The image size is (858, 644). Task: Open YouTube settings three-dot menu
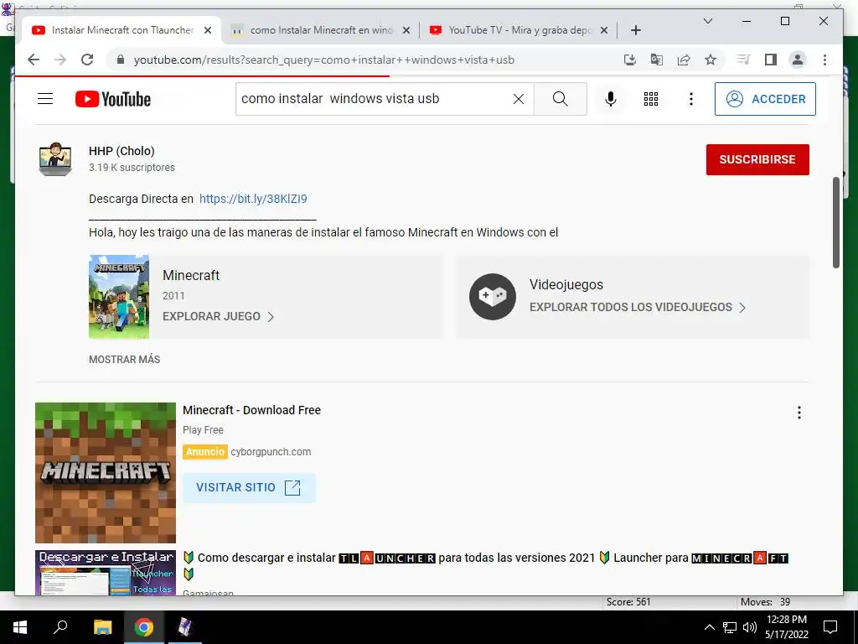(691, 99)
